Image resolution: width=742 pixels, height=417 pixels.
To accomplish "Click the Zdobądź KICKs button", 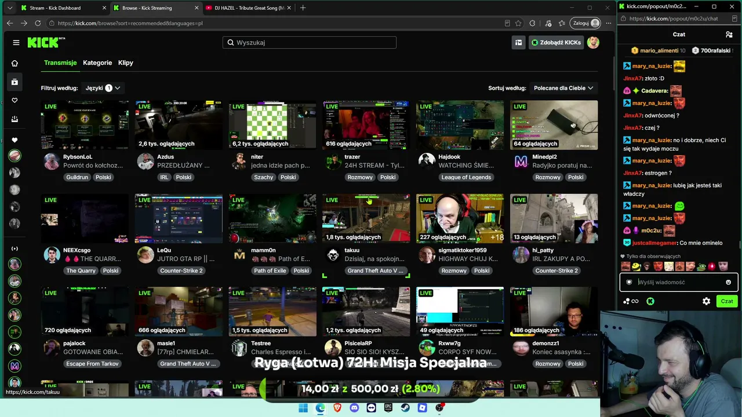I will coord(556,42).
